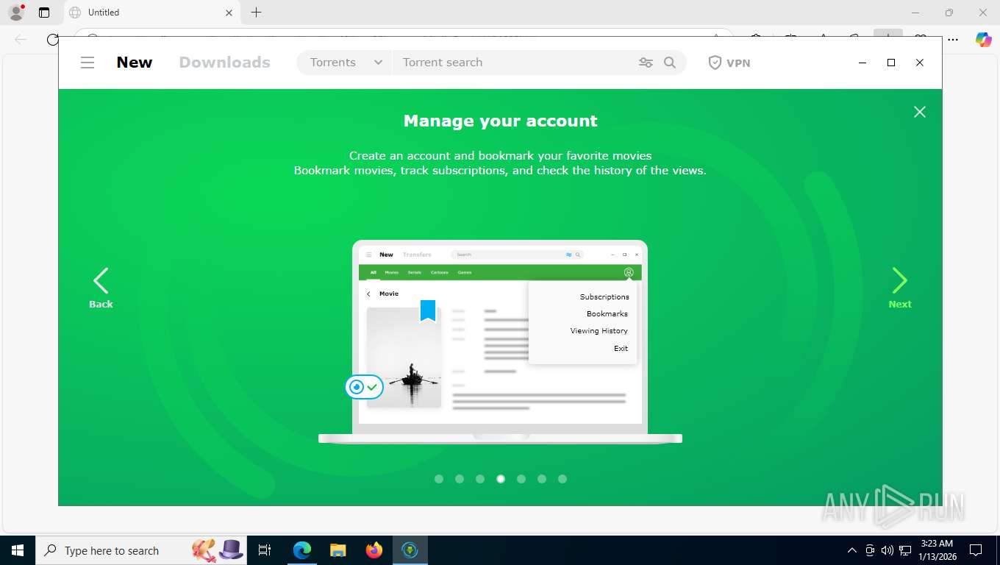Open the taskbar clock and date
This screenshot has height=565, width=1000.
pyautogui.click(x=937, y=550)
